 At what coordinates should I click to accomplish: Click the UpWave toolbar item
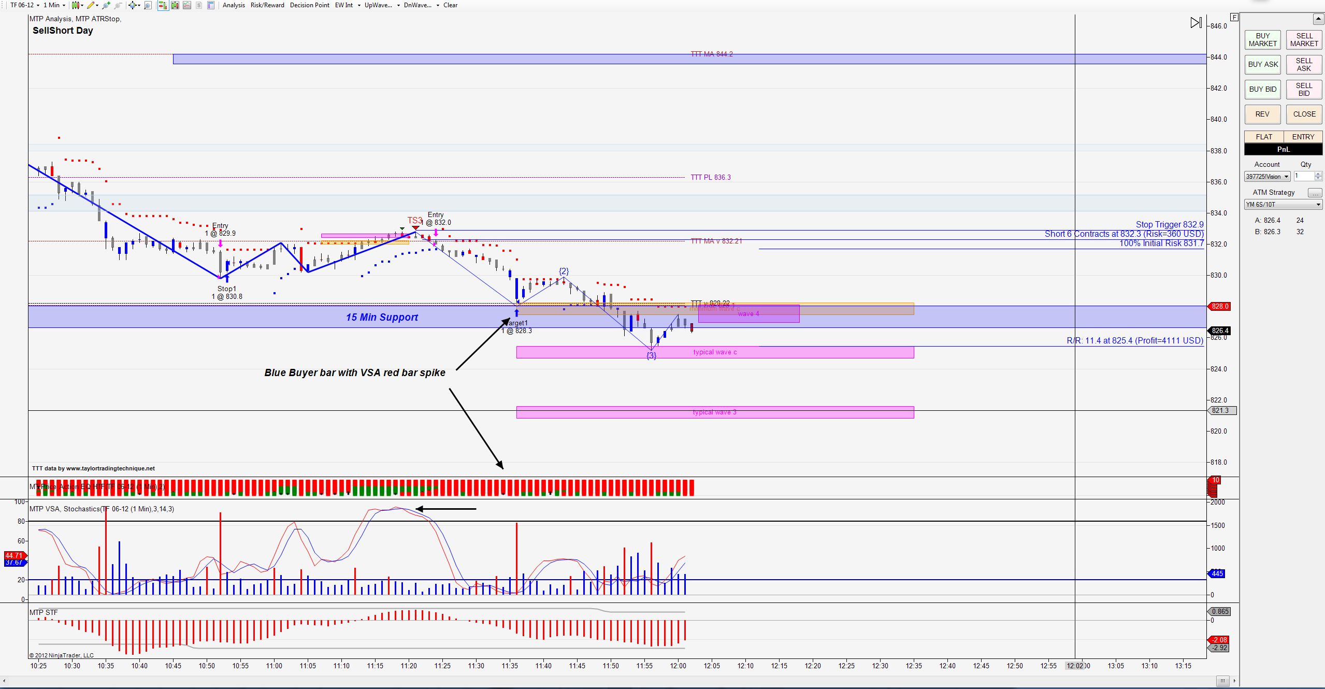click(x=378, y=5)
